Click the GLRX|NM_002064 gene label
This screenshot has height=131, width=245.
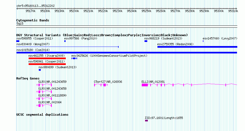click(x=50, y=102)
